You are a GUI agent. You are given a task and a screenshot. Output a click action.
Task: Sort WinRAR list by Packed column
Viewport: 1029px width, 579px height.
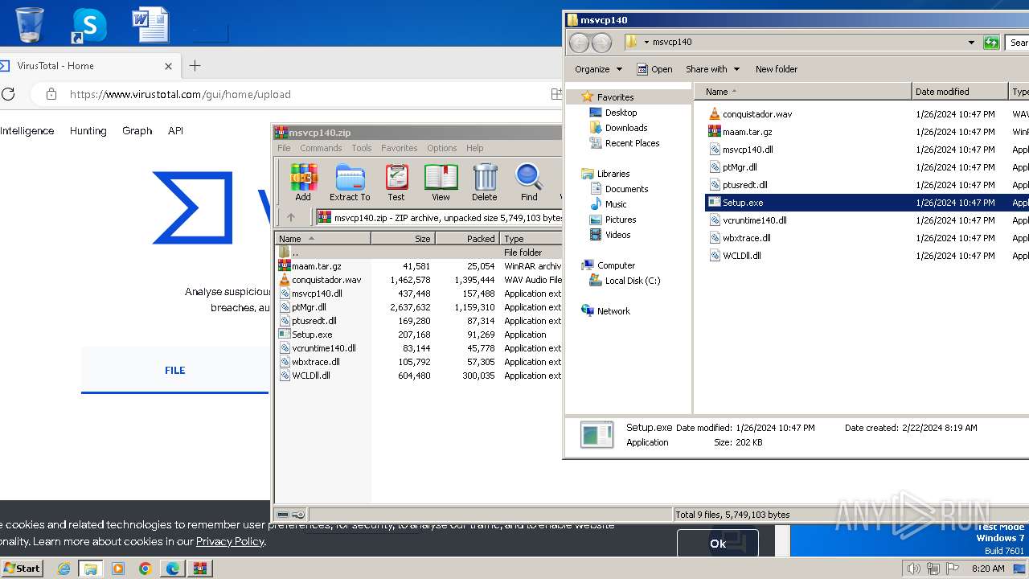click(x=467, y=239)
